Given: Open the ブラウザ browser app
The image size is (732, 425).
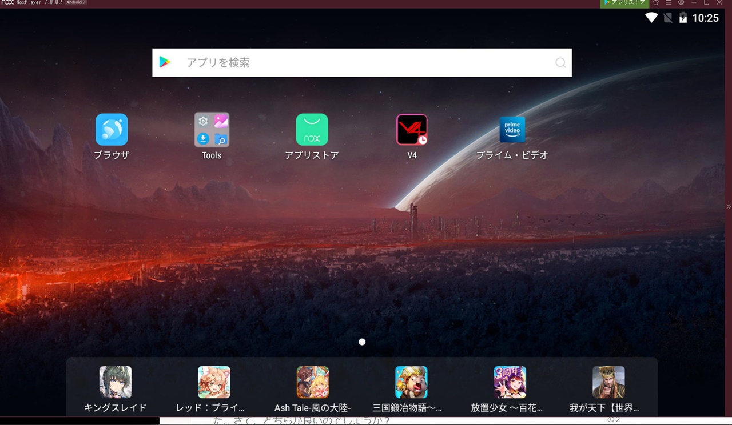Looking at the screenshot, I should coord(112,130).
